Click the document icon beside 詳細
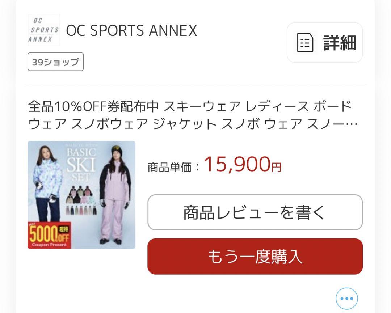Viewport: 391px width, 313px height. pos(305,43)
